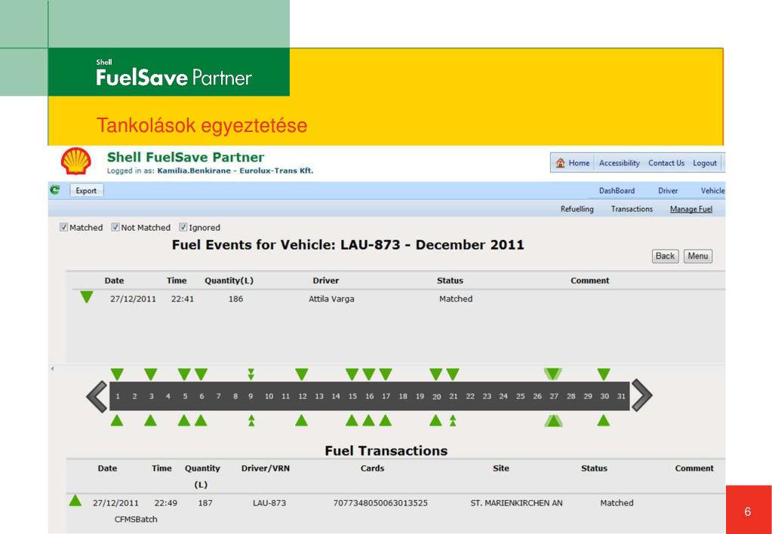Screen dimensions: 772x534
Task: Untick the Matched checkbox
Action: (63, 227)
